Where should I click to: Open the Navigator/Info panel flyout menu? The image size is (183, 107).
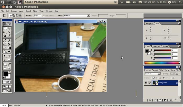tap(179, 23)
